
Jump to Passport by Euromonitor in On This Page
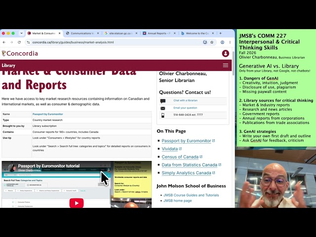click(x=186, y=141)
